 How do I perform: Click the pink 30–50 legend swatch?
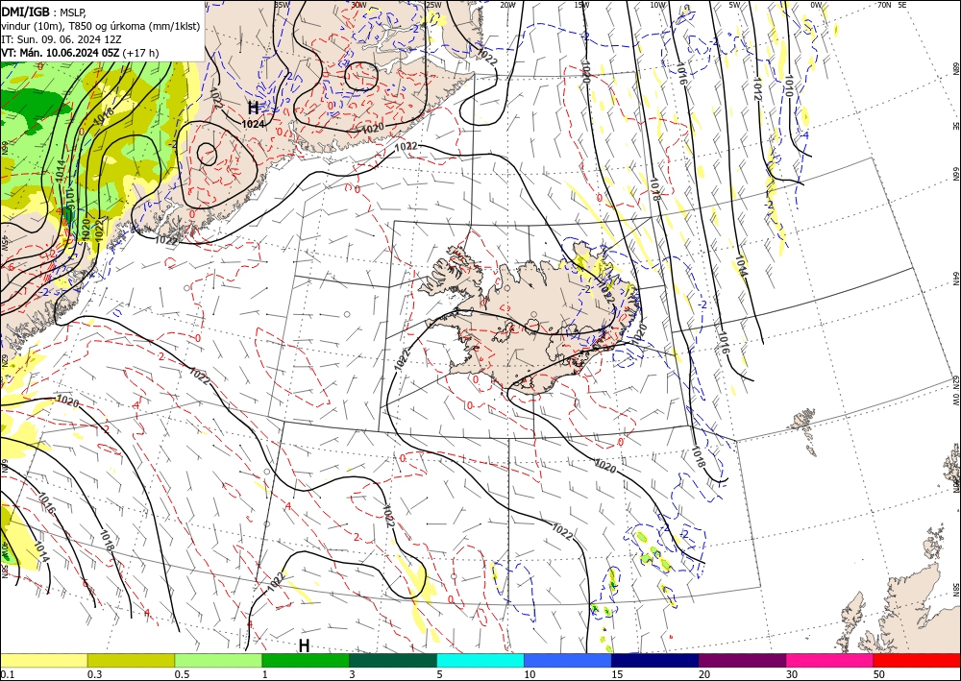pos(830,660)
